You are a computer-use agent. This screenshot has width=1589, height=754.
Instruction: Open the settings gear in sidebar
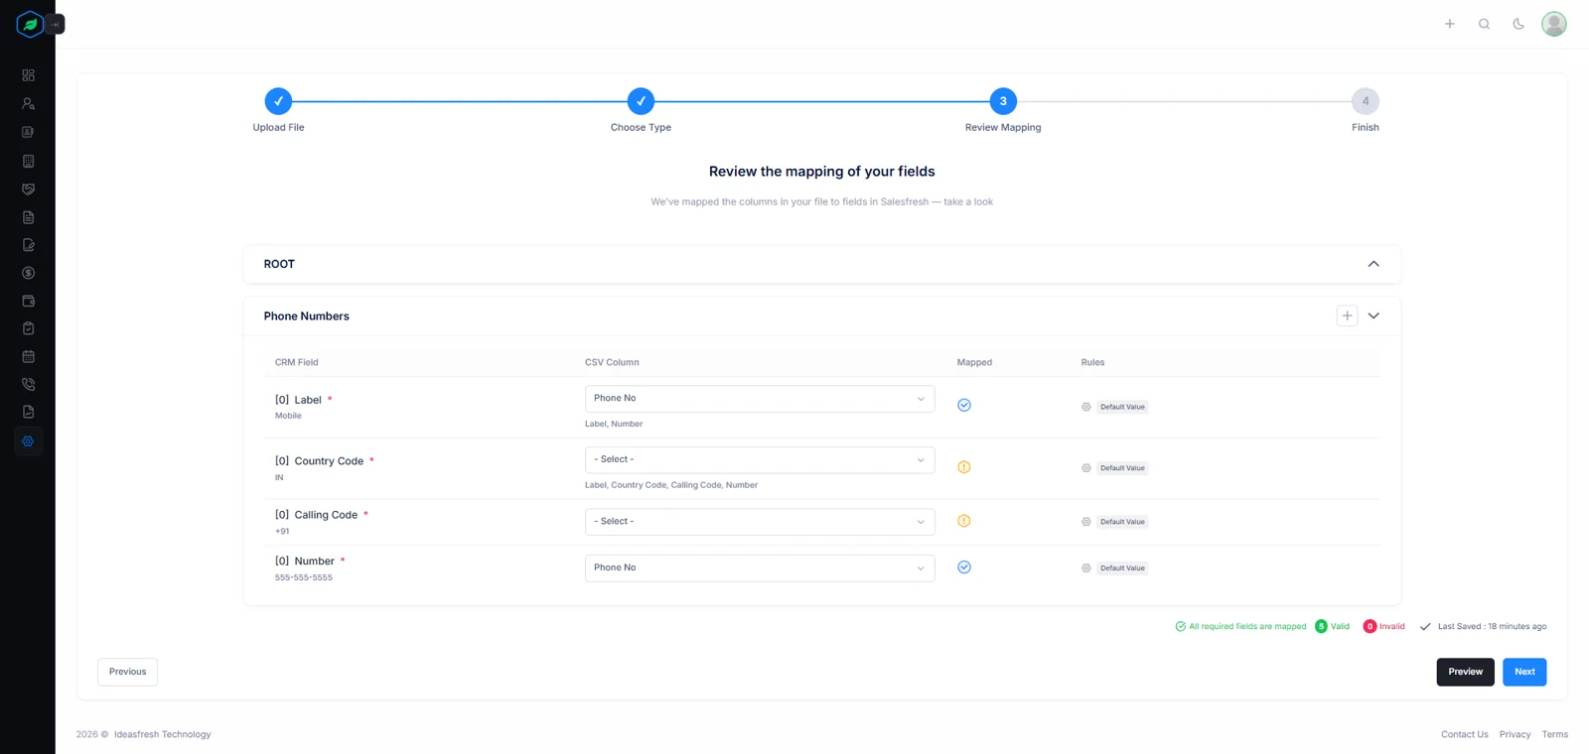28,441
